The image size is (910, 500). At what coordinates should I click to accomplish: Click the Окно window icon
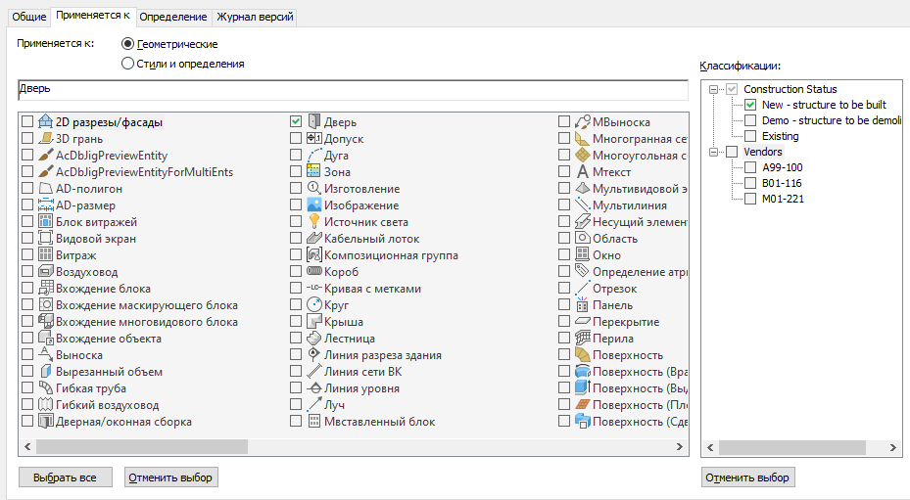pyautogui.click(x=582, y=255)
